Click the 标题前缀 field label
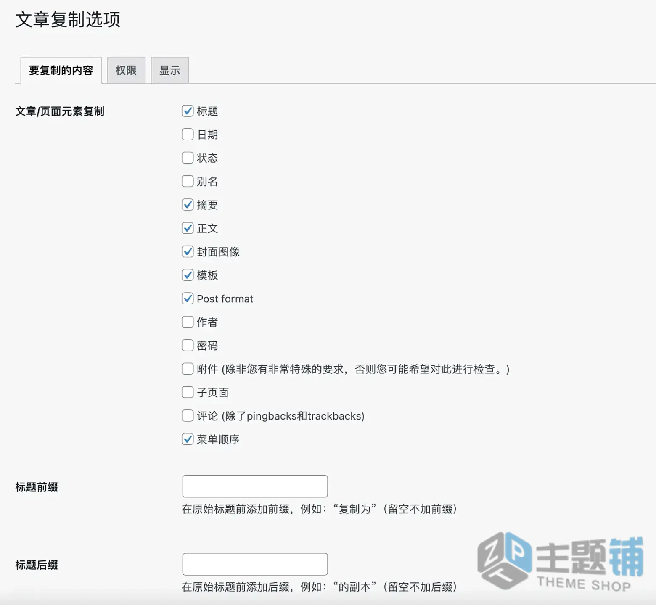Image resolution: width=656 pixels, height=605 pixels. click(37, 487)
